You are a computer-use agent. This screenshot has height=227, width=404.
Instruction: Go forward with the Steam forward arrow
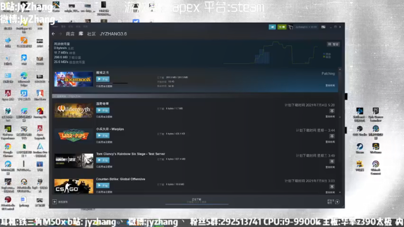click(61, 34)
